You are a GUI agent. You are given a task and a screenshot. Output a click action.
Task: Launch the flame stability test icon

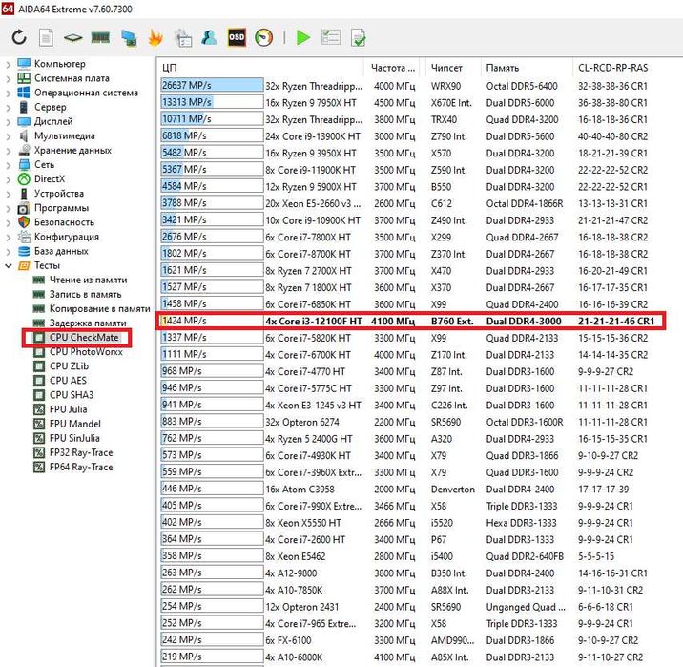tap(155, 38)
